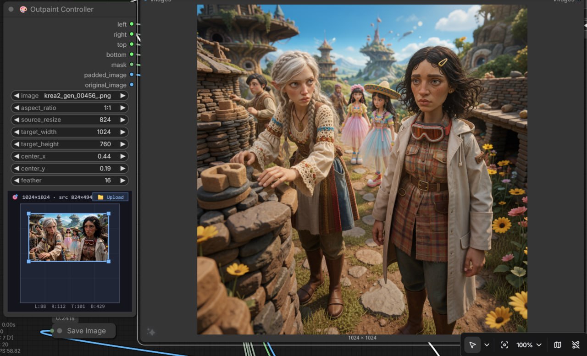Increase target_width with the right arrow
This screenshot has height=356, width=587.
coord(122,132)
